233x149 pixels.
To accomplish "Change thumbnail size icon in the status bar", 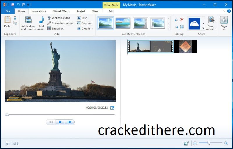I will tap(186, 143).
